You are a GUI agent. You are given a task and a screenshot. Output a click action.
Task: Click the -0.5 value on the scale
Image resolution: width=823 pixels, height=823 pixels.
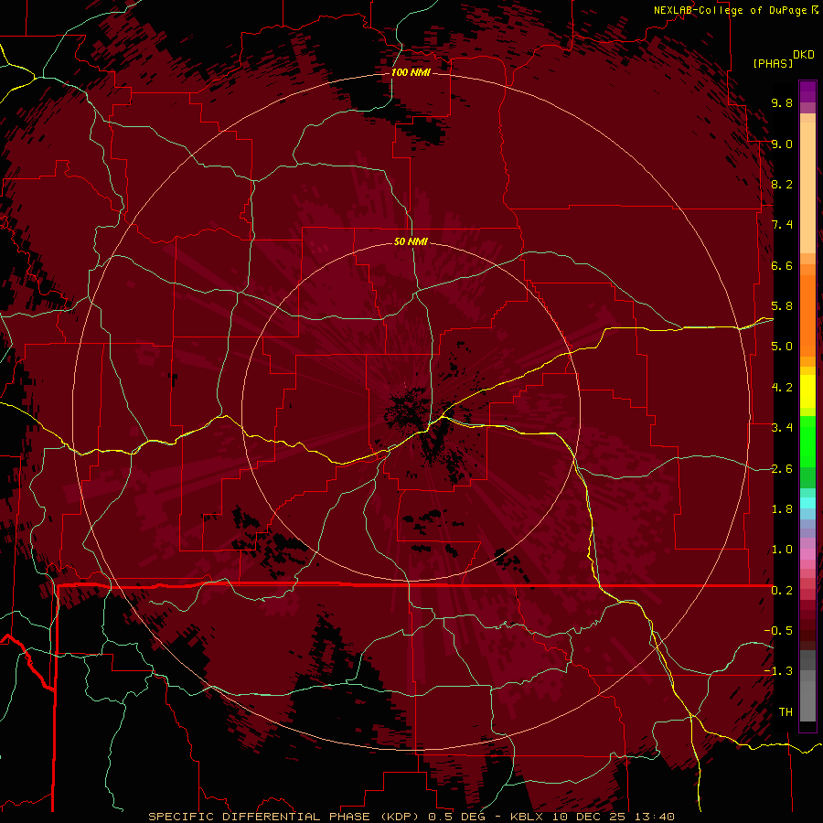[x=778, y=630]
